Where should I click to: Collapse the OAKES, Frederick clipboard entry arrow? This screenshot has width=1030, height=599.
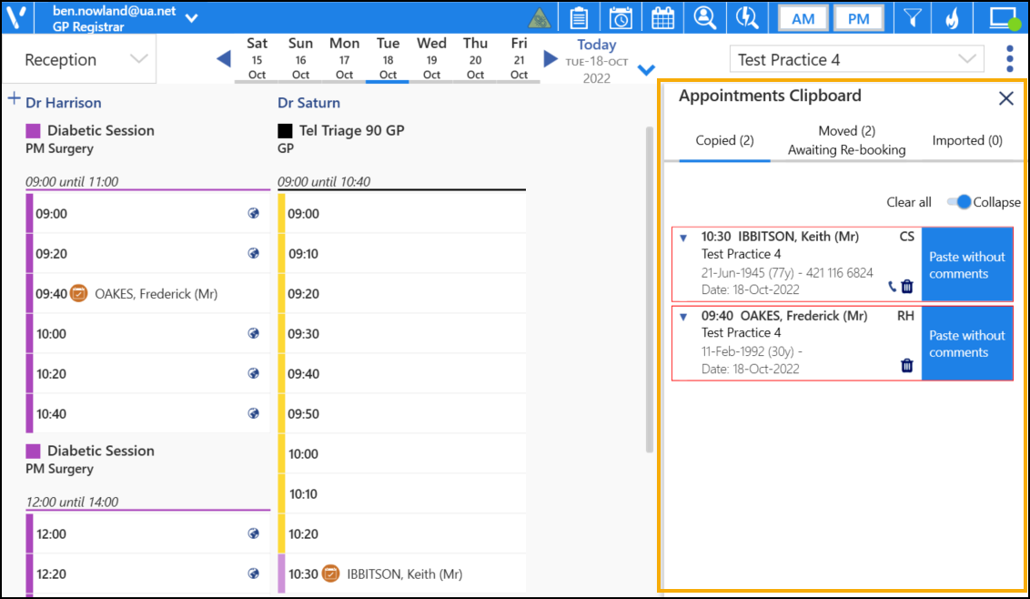pyautogui.click(x=684, y=317)
